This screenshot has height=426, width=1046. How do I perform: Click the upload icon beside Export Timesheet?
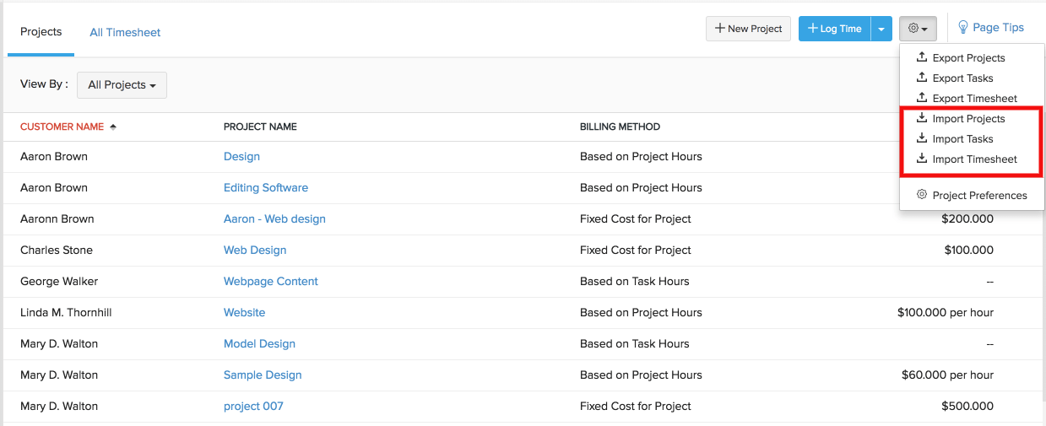(922, 98)
